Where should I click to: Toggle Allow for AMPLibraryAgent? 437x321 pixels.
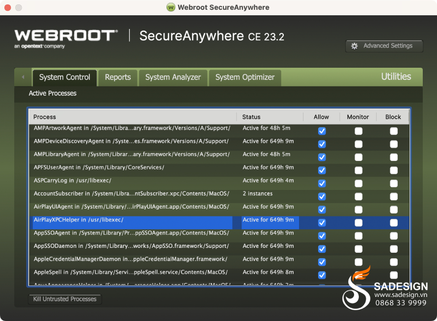tap(322, 157)
